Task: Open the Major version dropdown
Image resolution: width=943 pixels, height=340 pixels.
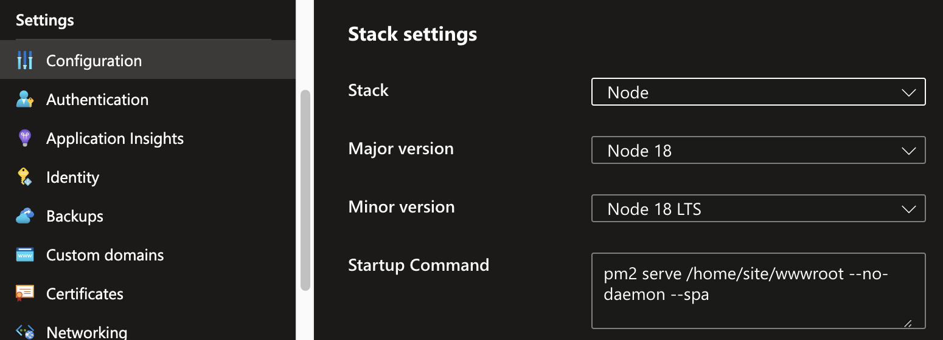Action: coord(758,151)
